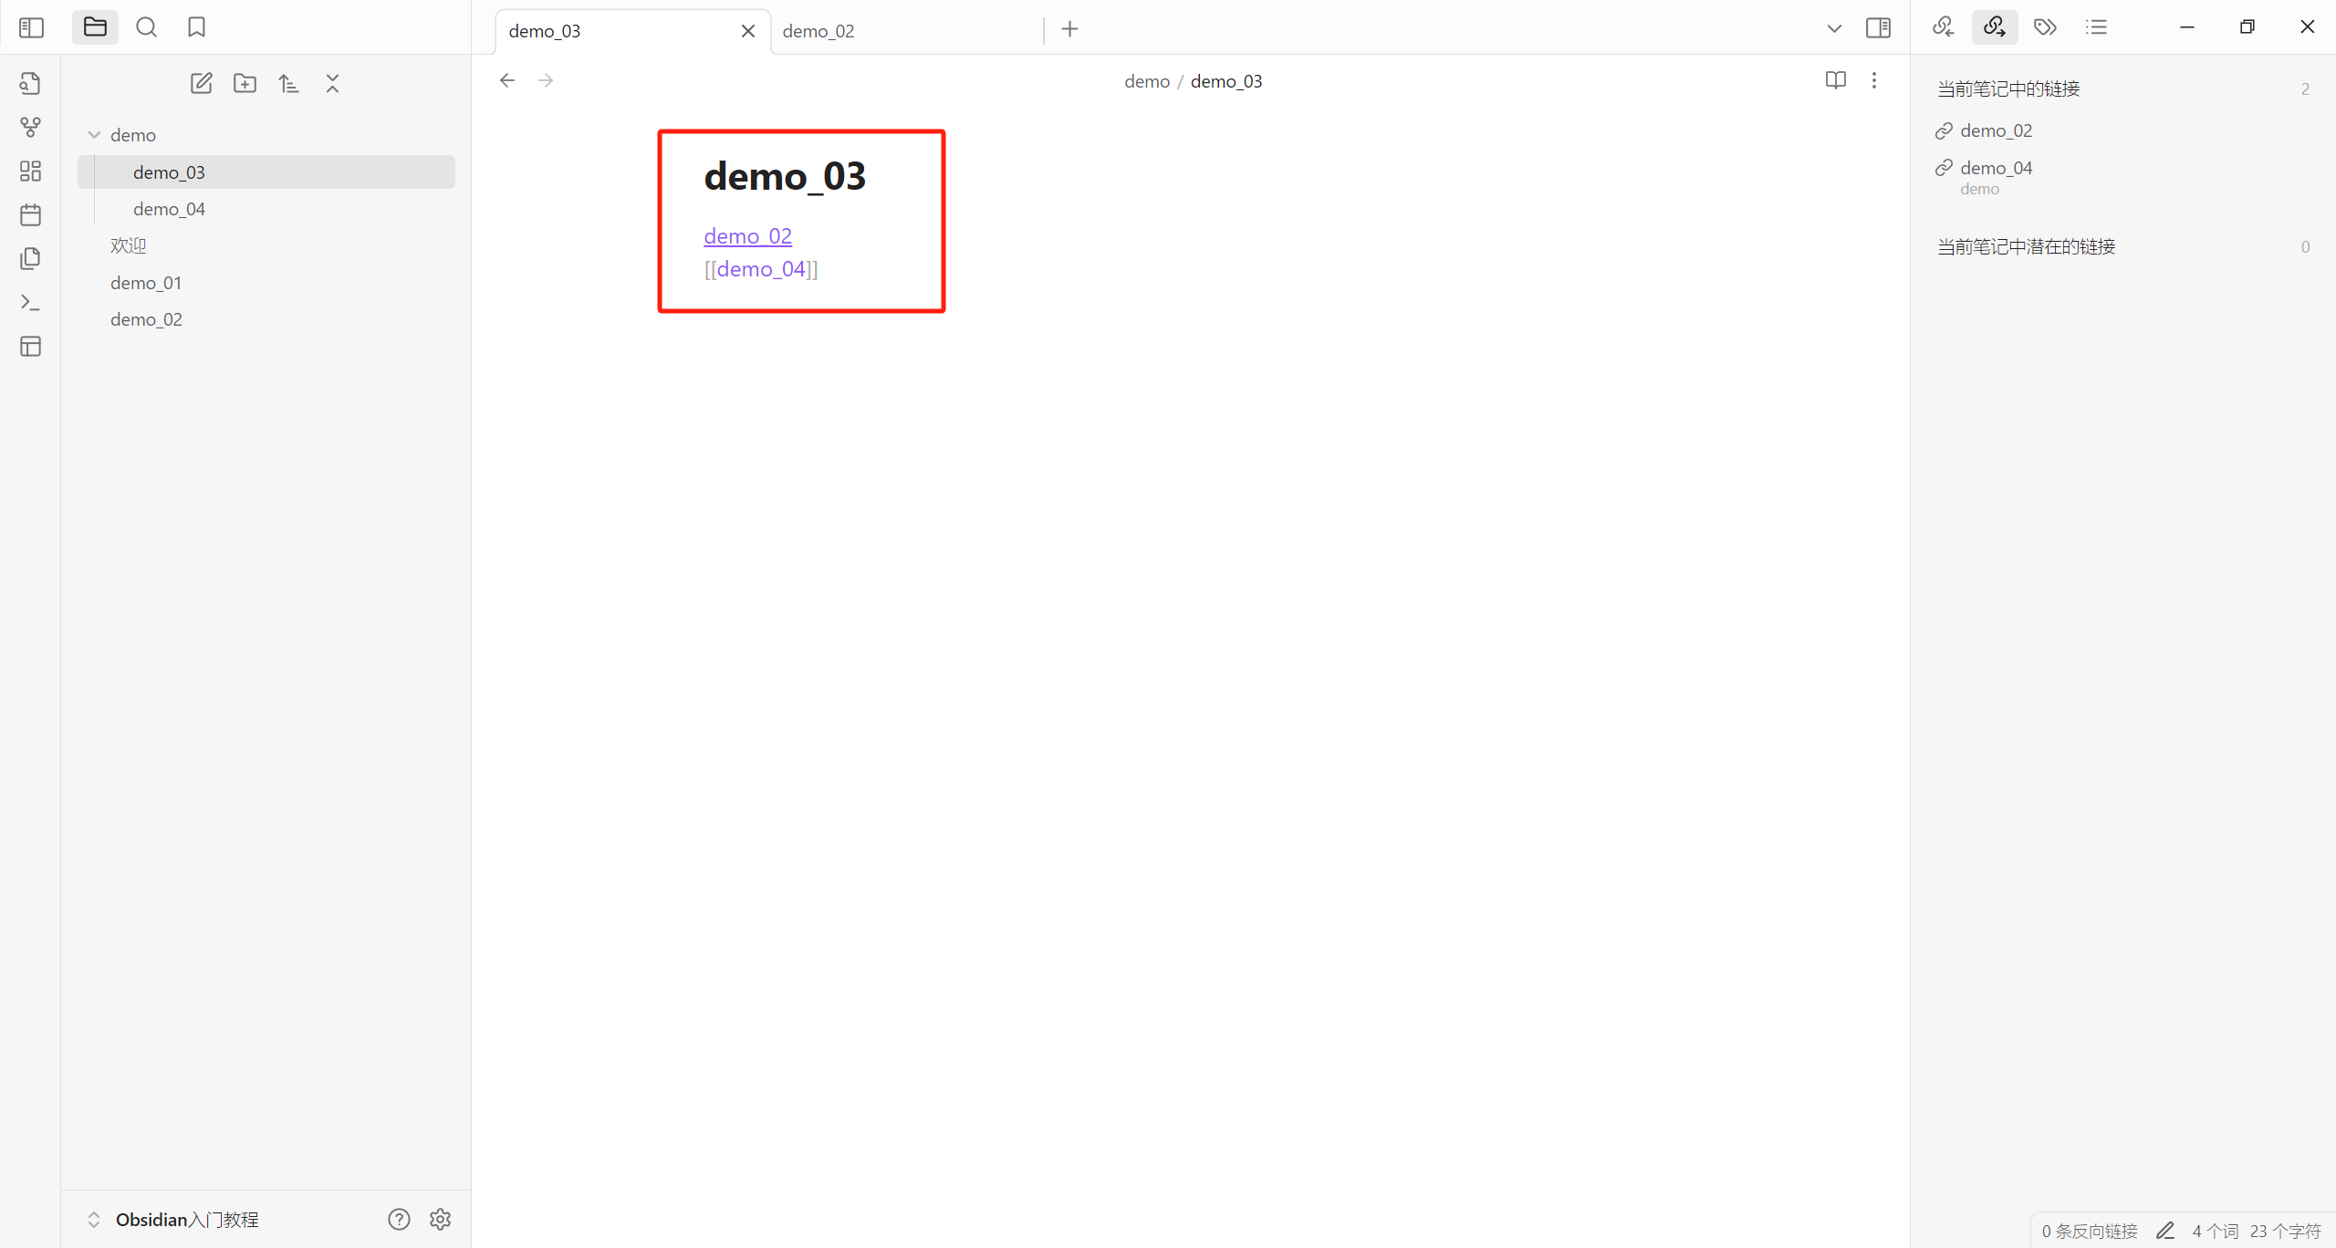Toggle the left sidebar
The width and height of the screenshot is (2336, 1248).
[x=31, y=27]
